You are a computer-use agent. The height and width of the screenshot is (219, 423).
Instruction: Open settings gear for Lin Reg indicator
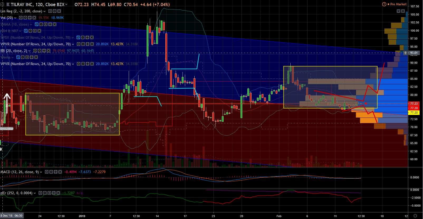54,11
